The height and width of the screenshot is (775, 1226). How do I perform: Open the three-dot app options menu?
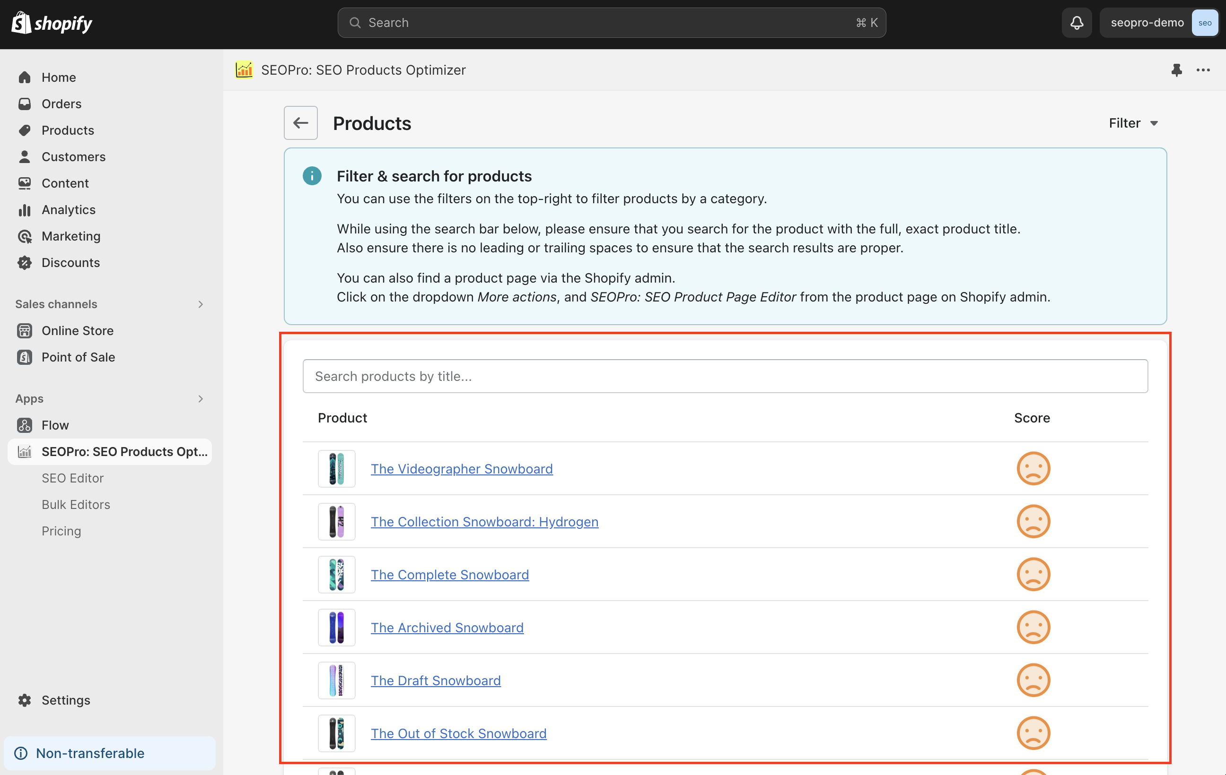click(x=1202, y=70)
